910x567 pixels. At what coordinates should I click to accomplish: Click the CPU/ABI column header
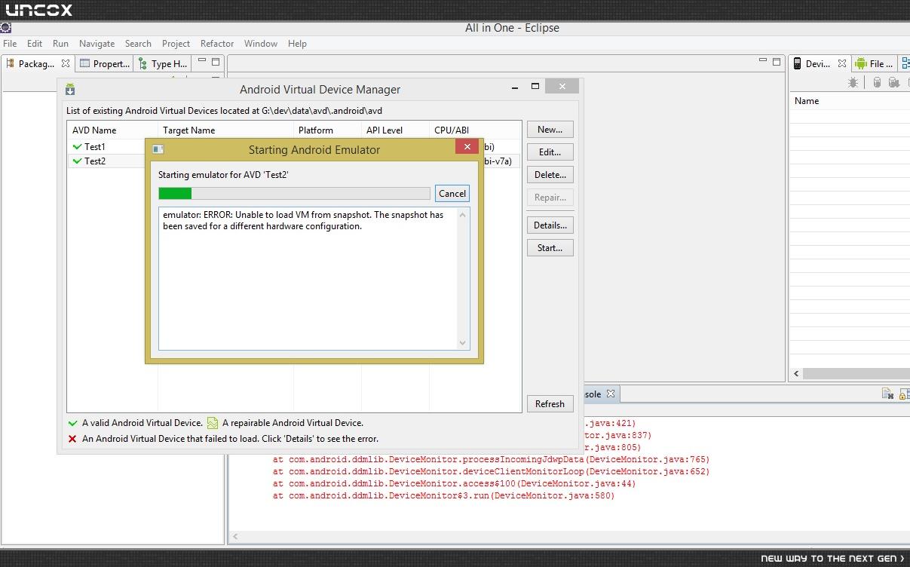475,130
